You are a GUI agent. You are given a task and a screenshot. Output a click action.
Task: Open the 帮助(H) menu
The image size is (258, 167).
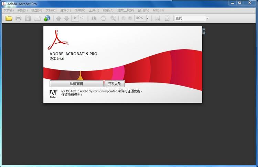(x=158, y=10)
